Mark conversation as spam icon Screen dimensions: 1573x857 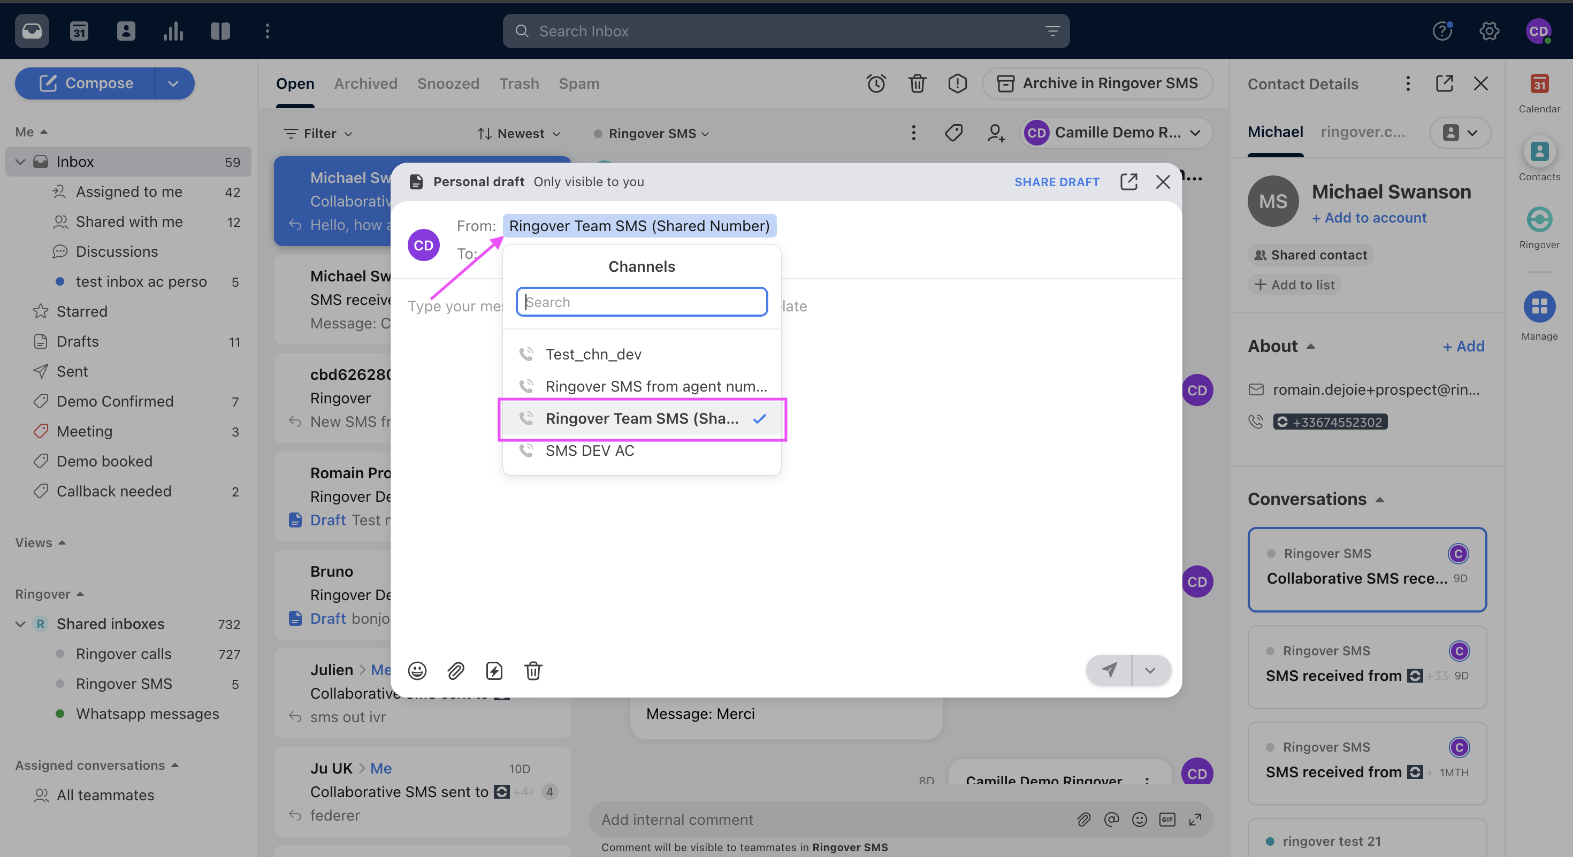click(x=958, y=83)
